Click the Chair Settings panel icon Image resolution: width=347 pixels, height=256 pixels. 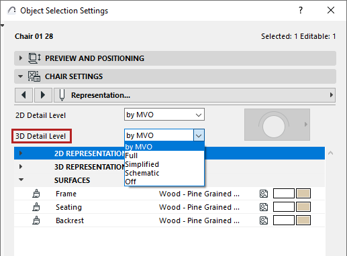pyautogui.click(x=34, y=76)
